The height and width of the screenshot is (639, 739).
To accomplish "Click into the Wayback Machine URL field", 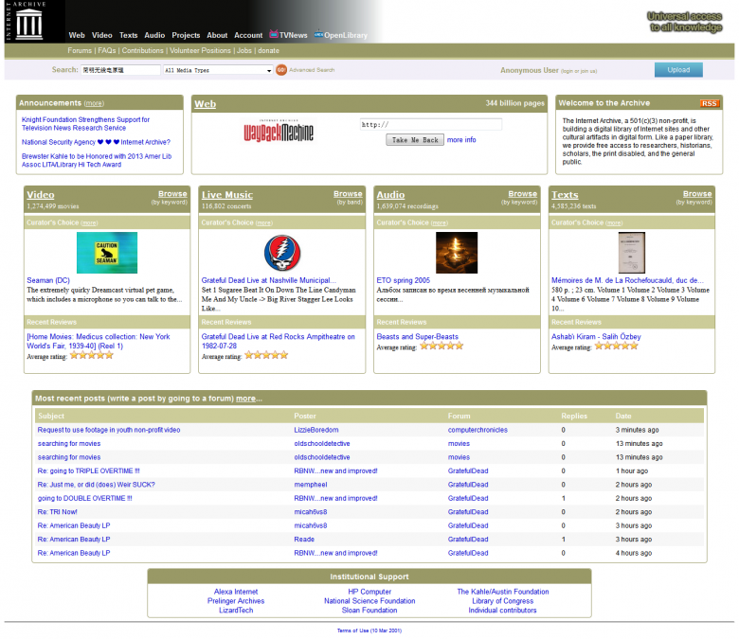I will coord(430,124).
